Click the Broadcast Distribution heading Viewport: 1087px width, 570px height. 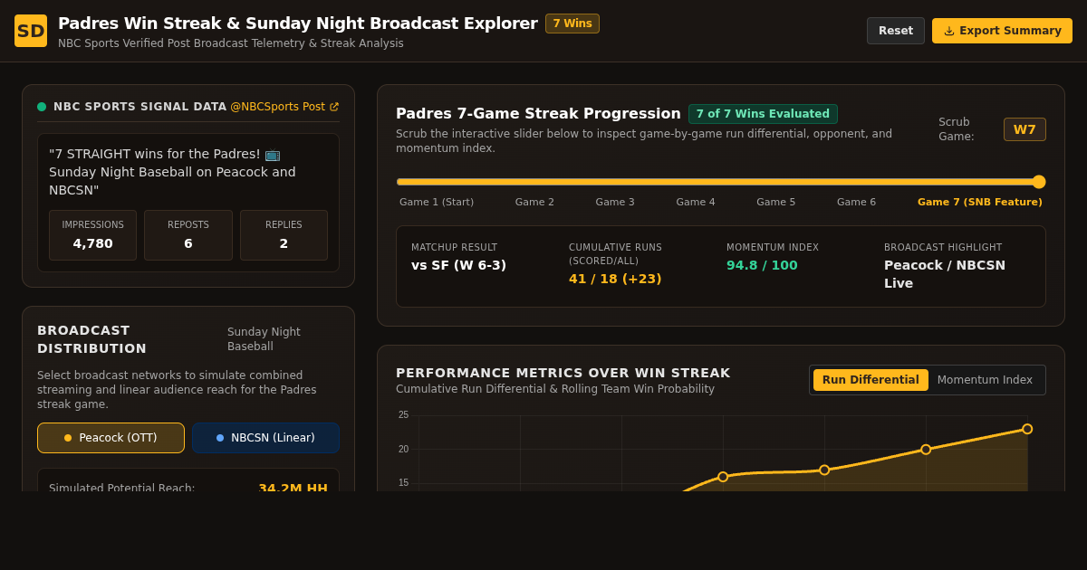coord(91,339)
